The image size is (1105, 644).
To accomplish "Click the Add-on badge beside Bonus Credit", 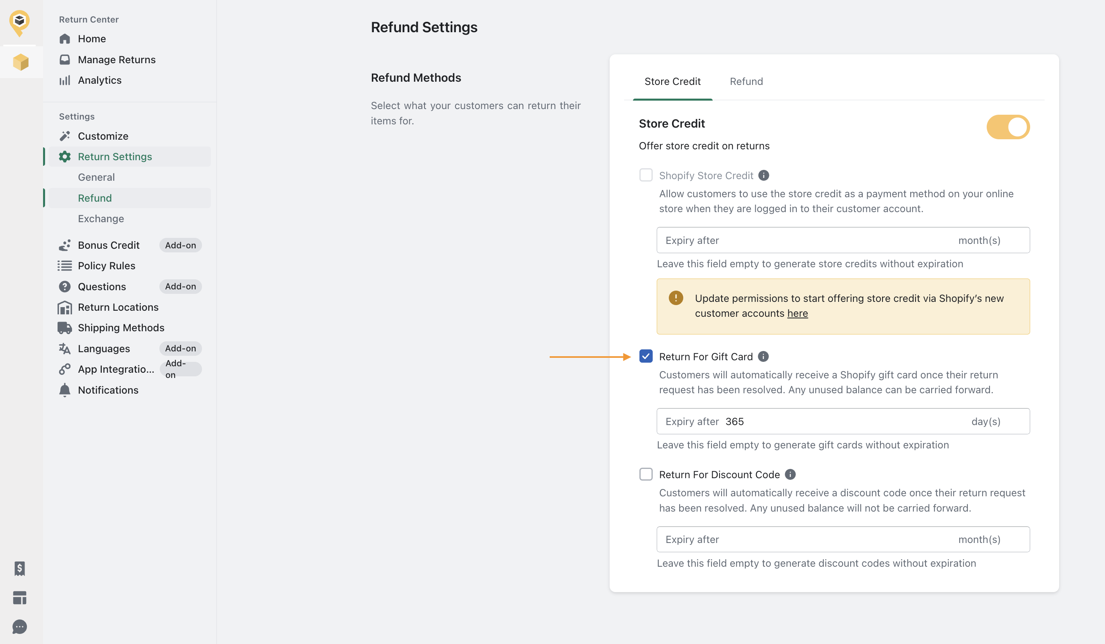I will (180, 245).
